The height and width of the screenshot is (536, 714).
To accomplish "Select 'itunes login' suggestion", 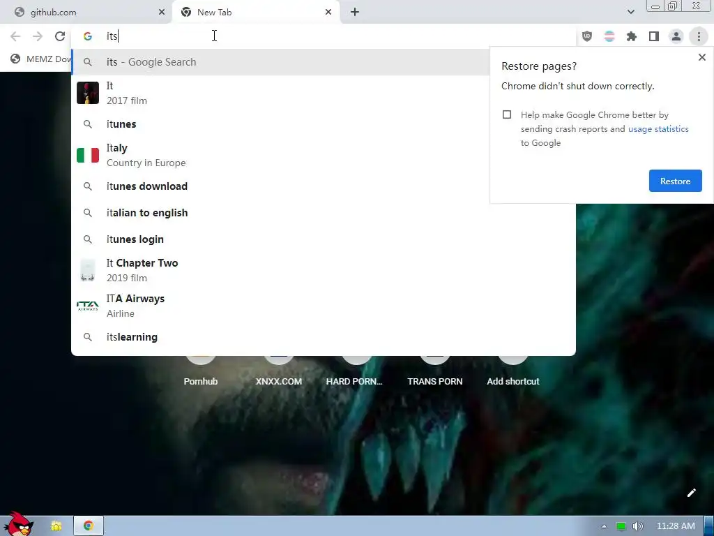I will click(x=324, y=239).
